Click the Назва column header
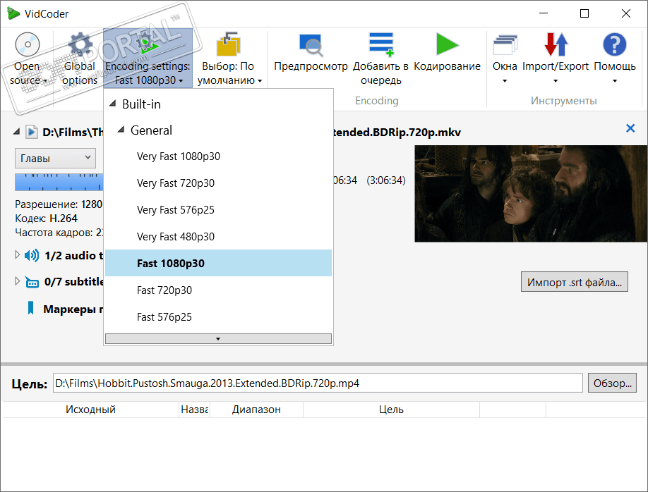Image resolution: width=648 pixels, height=492 pixels. [195, 410]
